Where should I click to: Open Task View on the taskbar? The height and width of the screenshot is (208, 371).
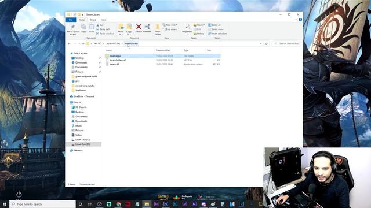[90, 204]
